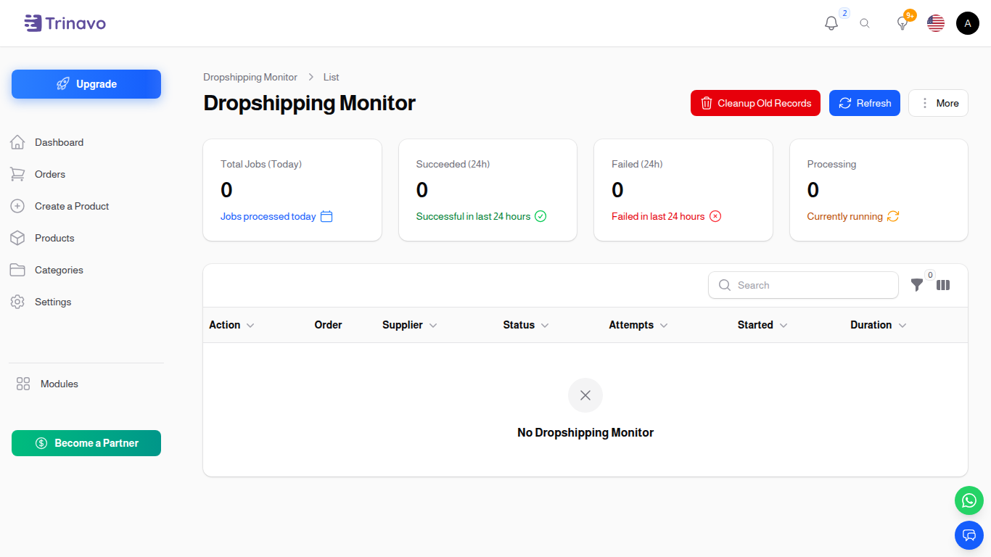Click the Settings gear icon
This screenshot has width=991, height=557.
tap(17, 302)
